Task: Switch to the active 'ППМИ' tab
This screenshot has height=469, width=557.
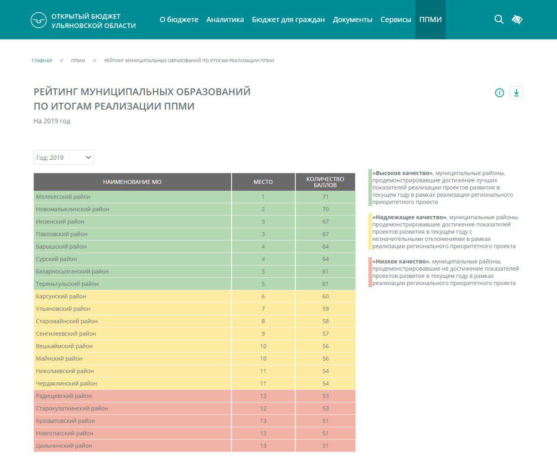Action: [430, 20]
